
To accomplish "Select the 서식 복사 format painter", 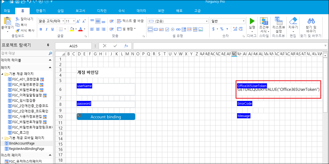I will tap(25, 30).
